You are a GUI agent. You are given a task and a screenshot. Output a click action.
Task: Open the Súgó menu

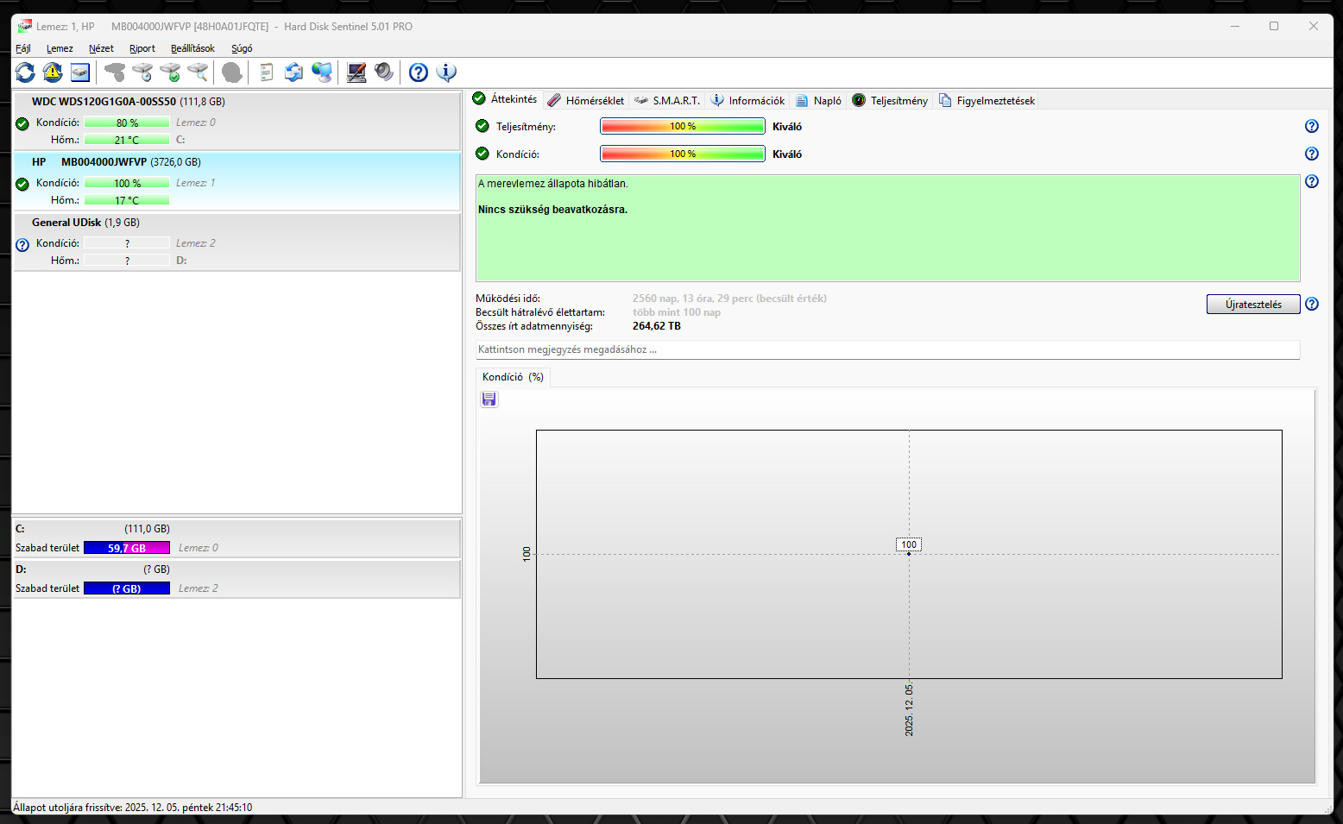[242, 48]
